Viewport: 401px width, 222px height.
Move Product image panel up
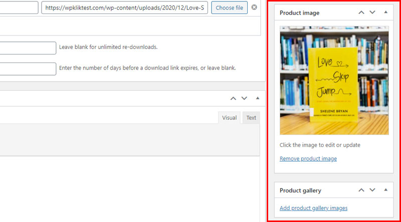(x=361, y=12)
